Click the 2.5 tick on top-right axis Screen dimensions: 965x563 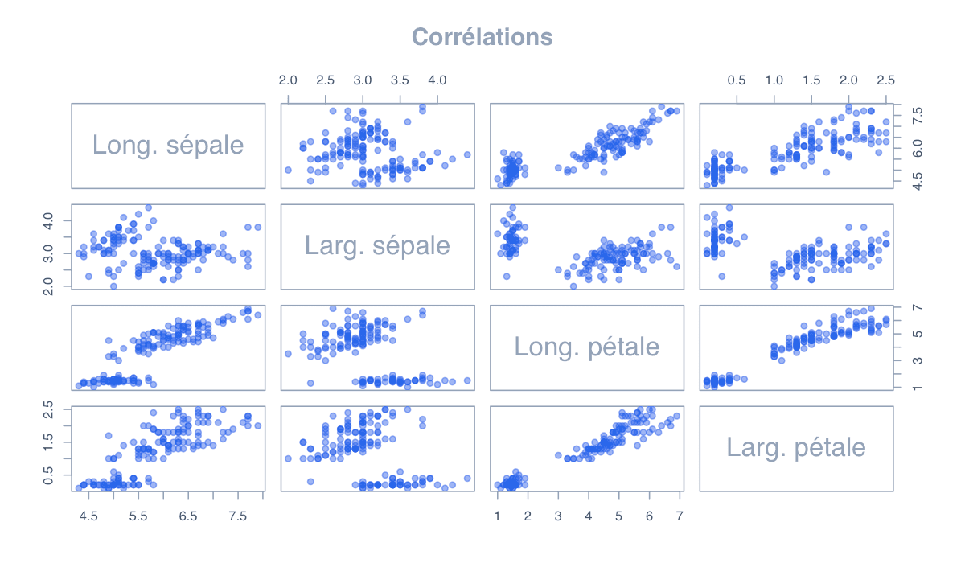click(x=885, y=80)
